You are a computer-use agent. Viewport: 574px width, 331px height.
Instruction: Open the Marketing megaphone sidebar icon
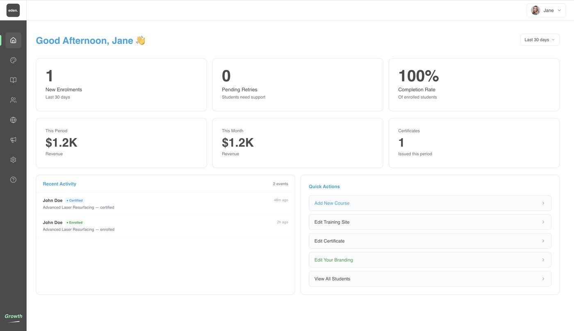pyautogui.click(x=13, y=140)
